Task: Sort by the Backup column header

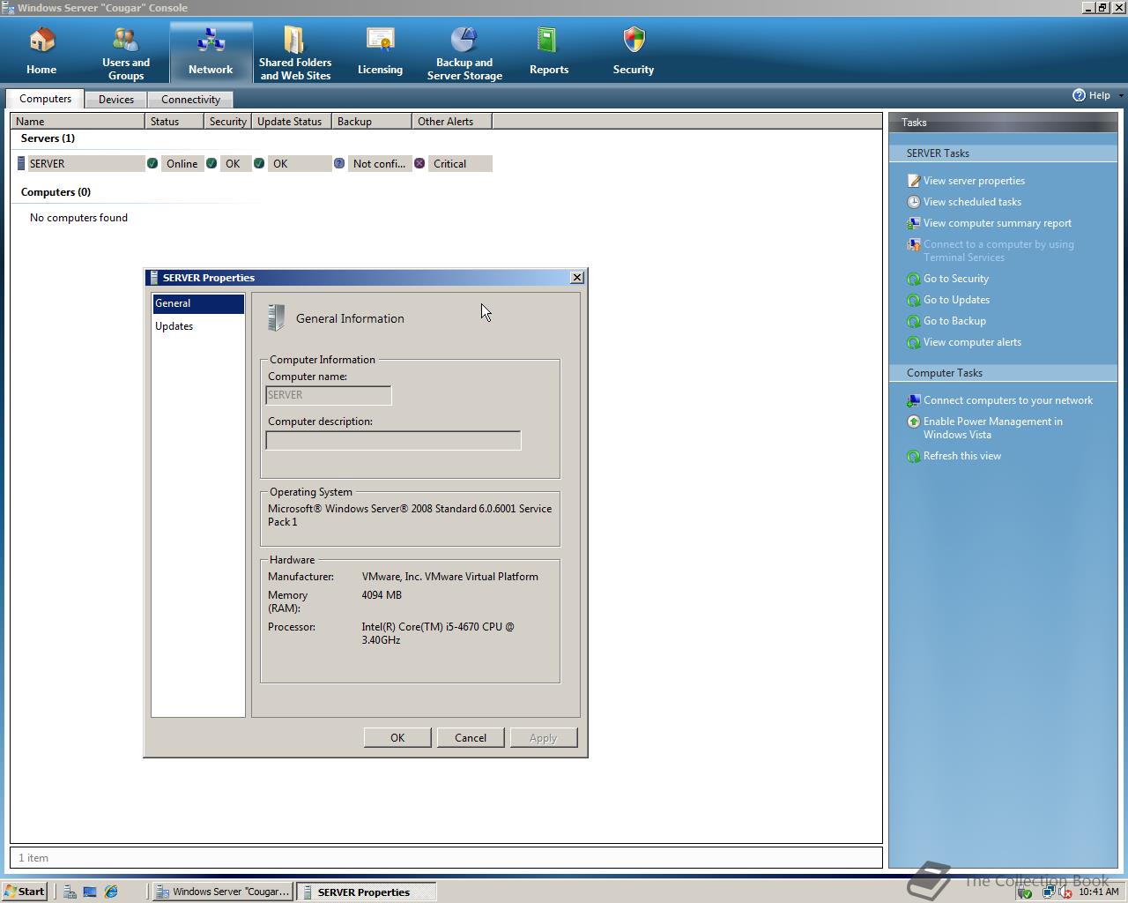Action: tap(372, 122)
